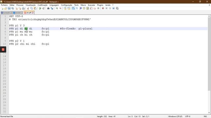Click the editor vertical scrollbar thumb
This screenshot has height=118, width=211.
209,54
